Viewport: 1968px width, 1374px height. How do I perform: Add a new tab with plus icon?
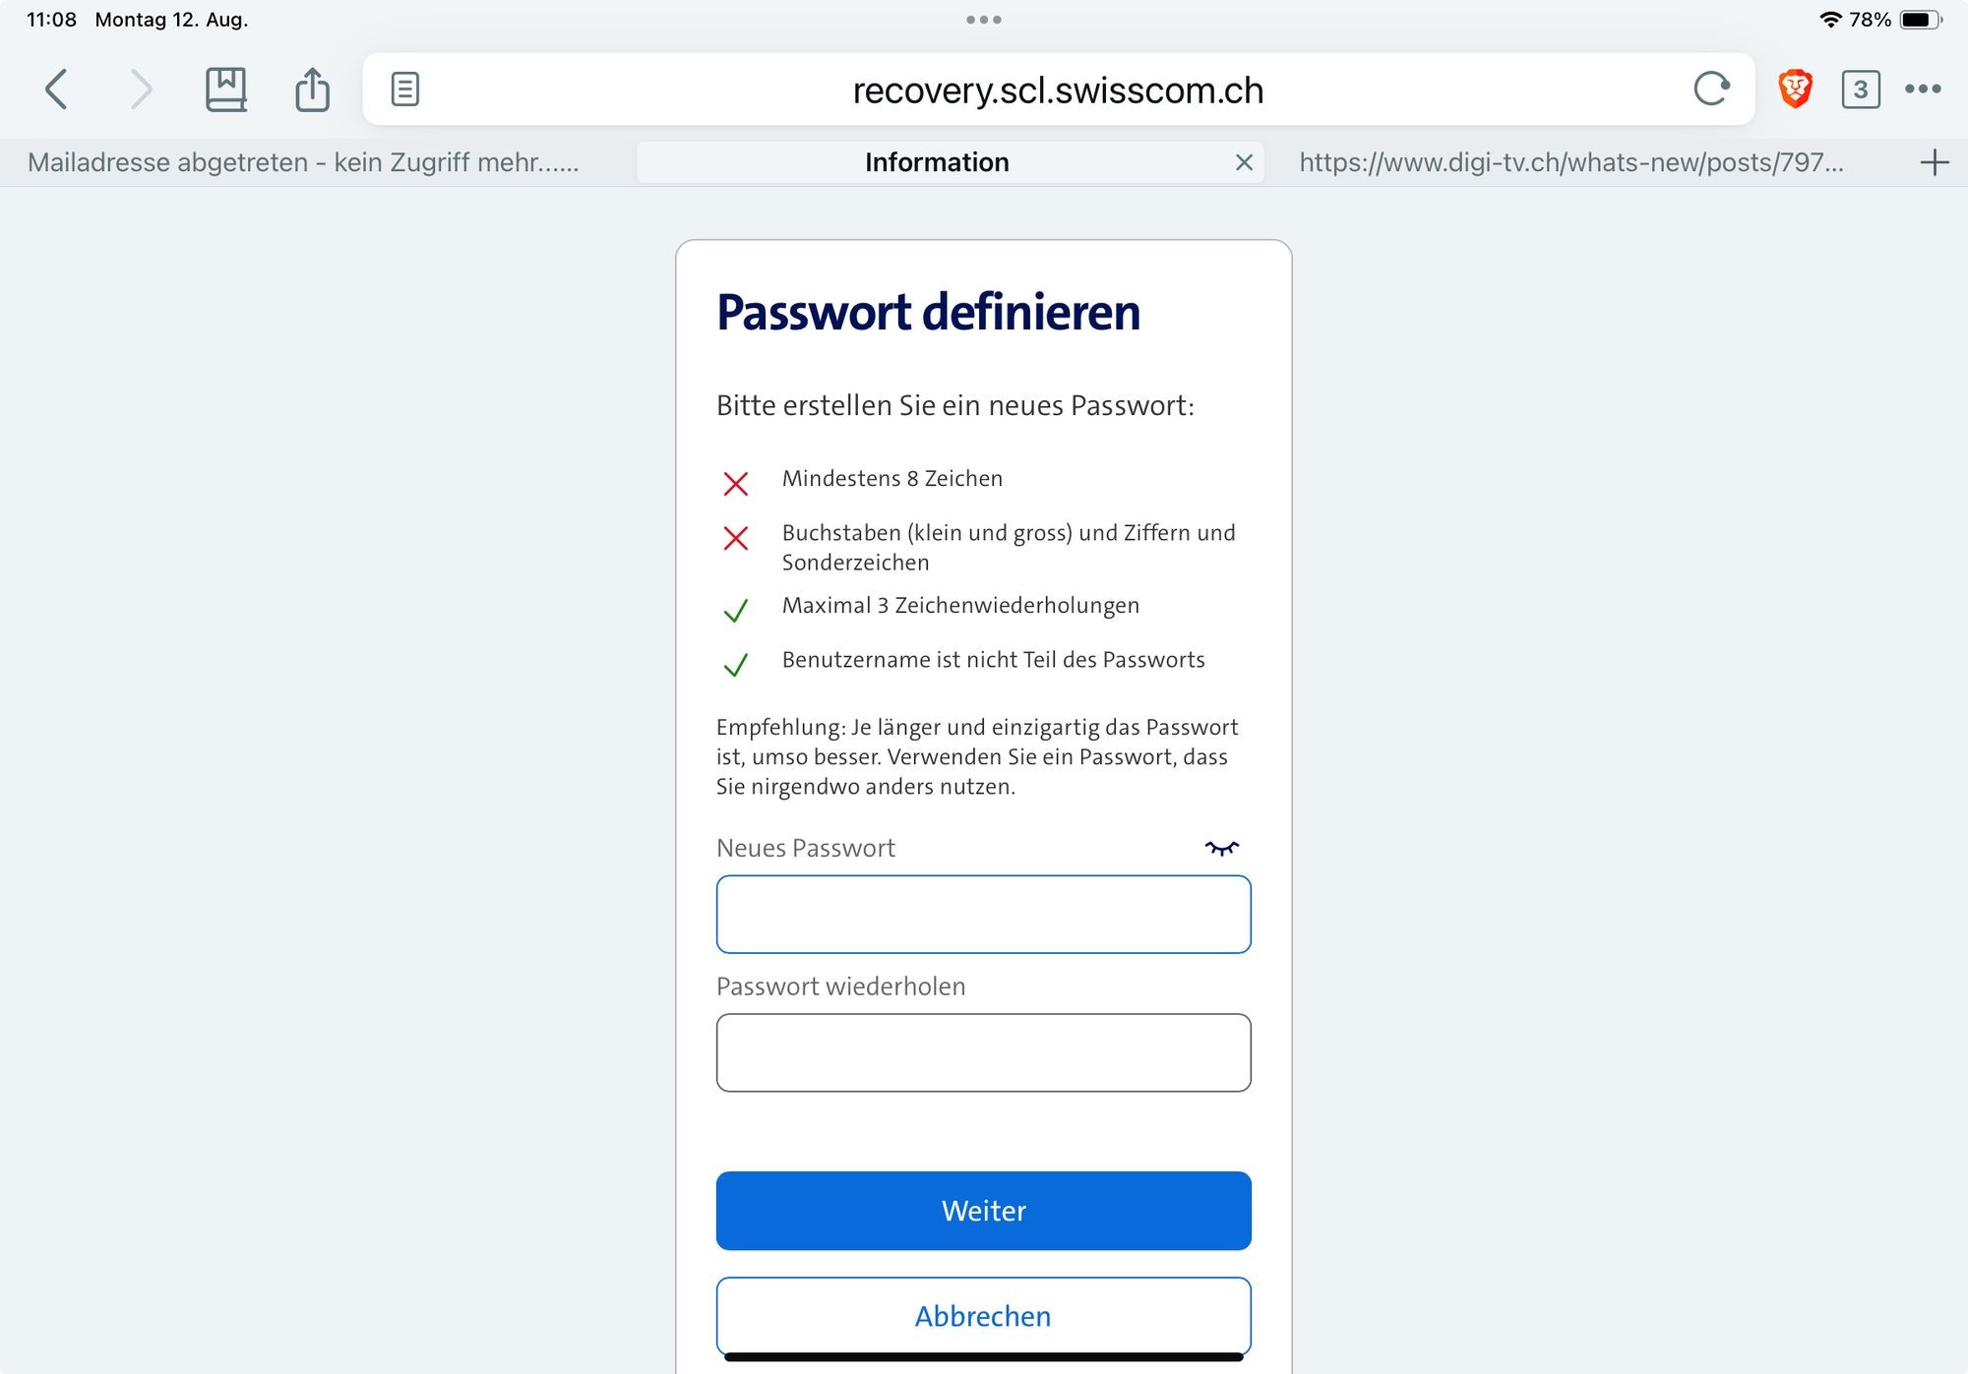pyautogui.click(x=1934, y=162)
